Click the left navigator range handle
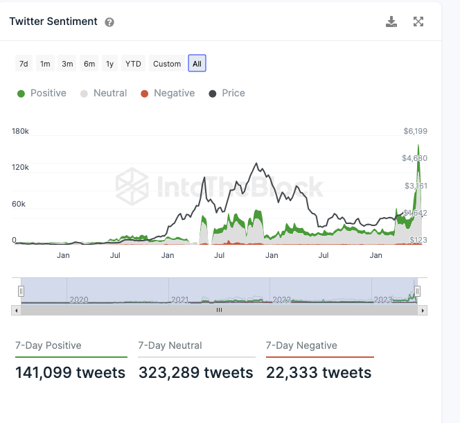The width and height of the screenshot is (460, 423). [x=21, y=291]
